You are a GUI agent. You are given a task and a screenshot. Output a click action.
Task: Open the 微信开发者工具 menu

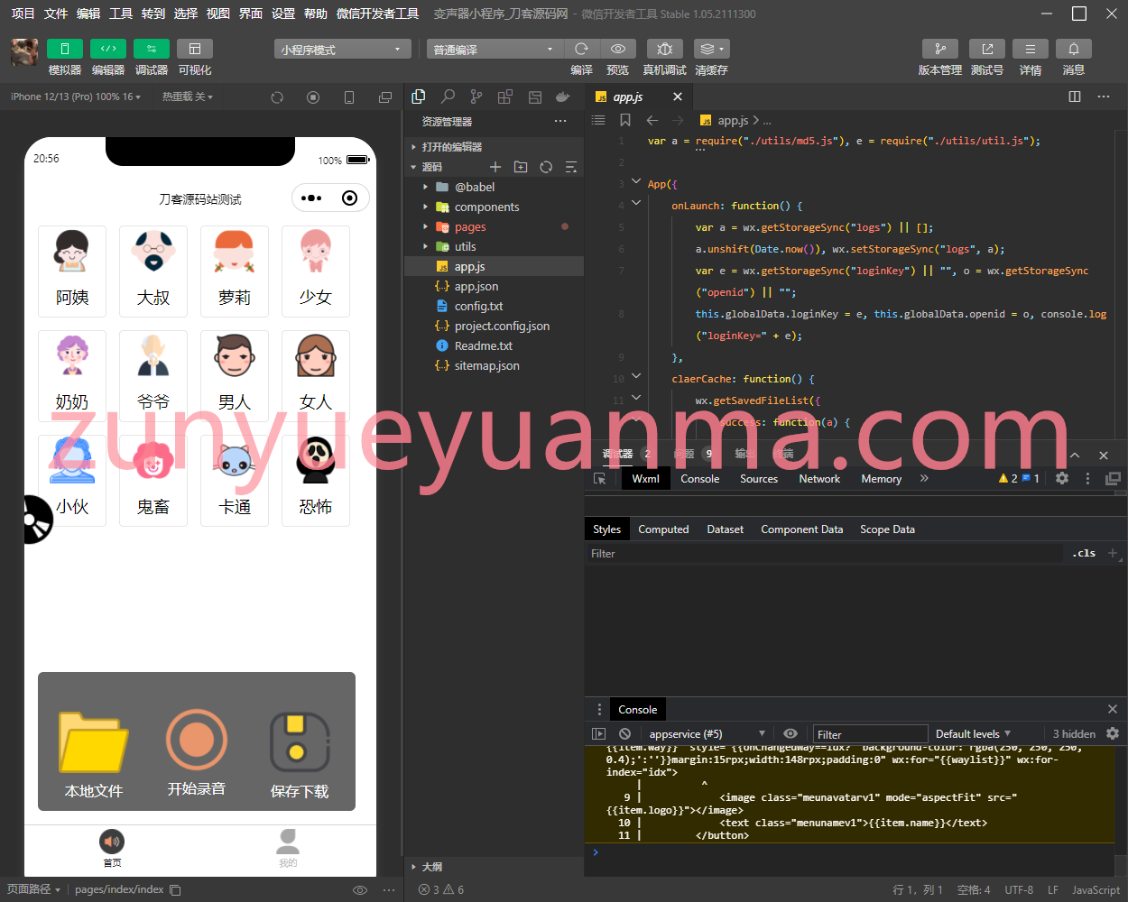click(377, 14)
